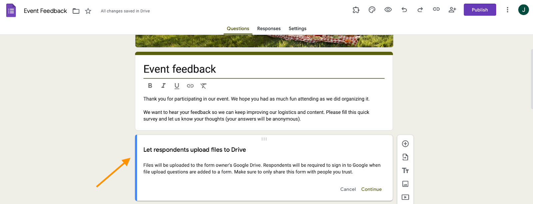Preview the form with eye icon
533x204 pixels.
388,10
